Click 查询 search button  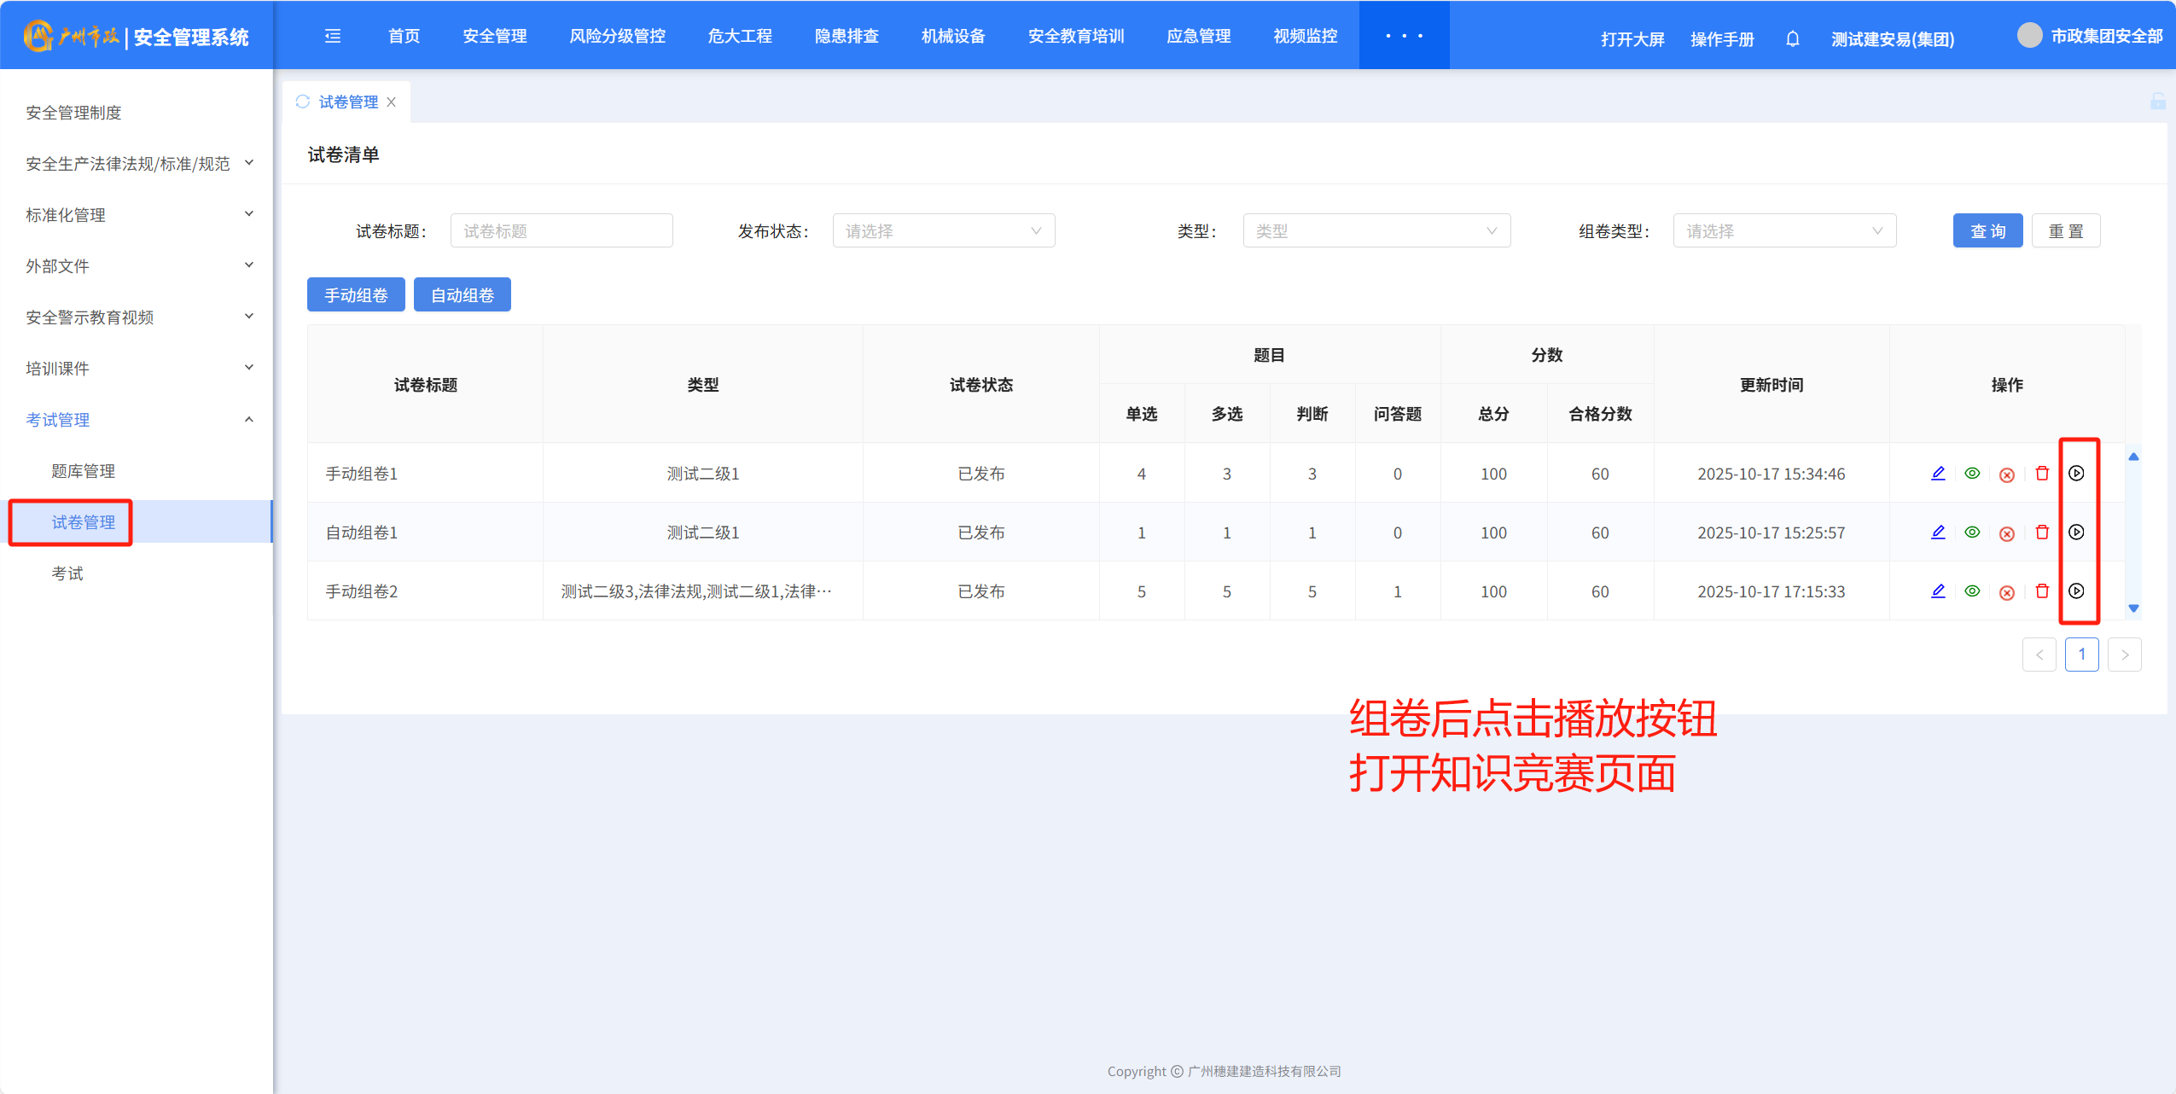[x=1987, y=231]
